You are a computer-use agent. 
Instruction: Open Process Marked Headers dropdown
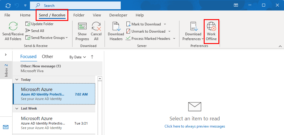(x=174, y=39)
